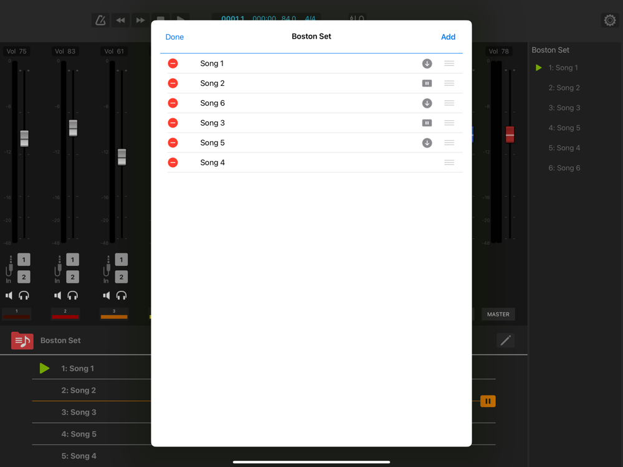Toggle speaker output on channel 2
The height and width of the screenshot is (467, 623).
click(x=58, y=296)
